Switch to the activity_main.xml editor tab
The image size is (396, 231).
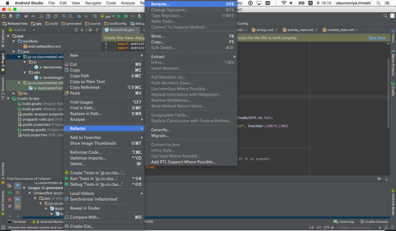[300, 30]
